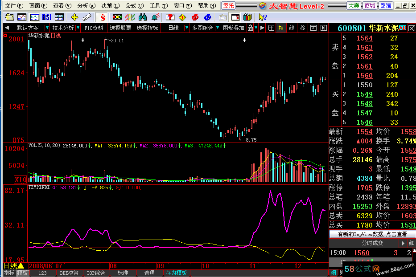Click the 20.01 high price marker

click(x=114, y=40)
